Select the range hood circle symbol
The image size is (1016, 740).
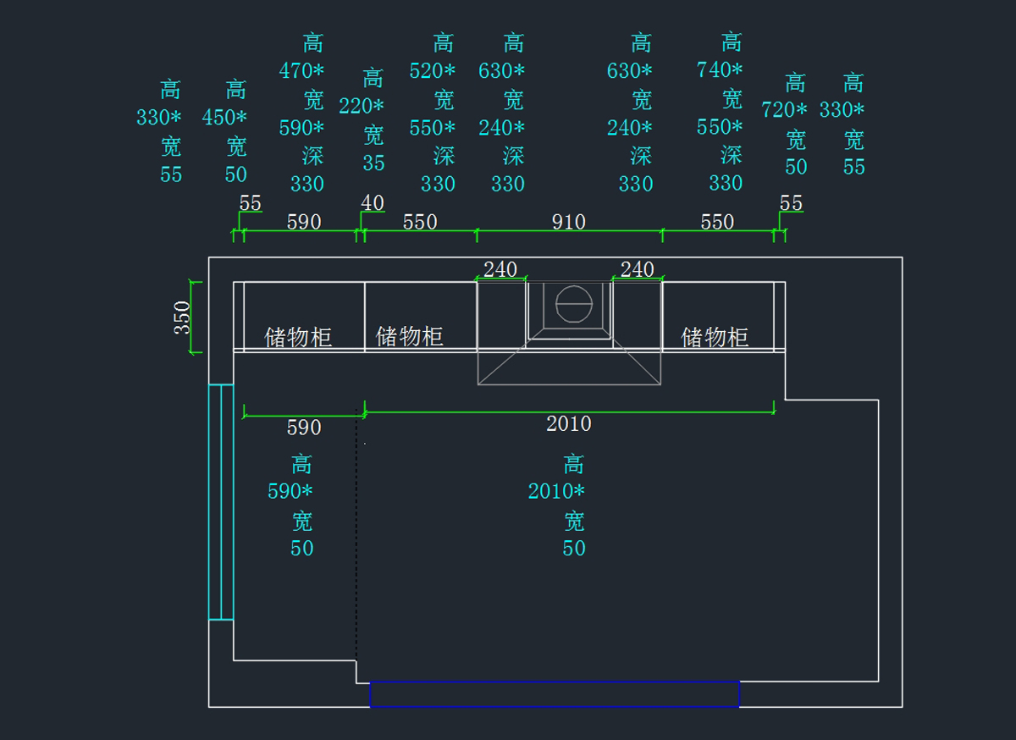click(x=568, y=304)
